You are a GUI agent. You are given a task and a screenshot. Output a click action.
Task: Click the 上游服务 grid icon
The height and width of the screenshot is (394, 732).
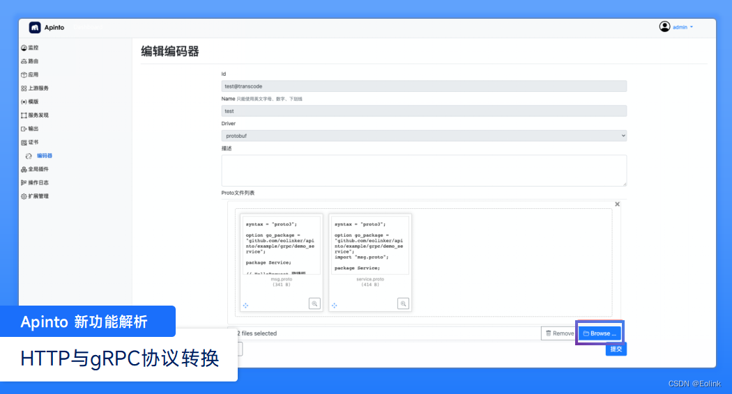[24, 88]
